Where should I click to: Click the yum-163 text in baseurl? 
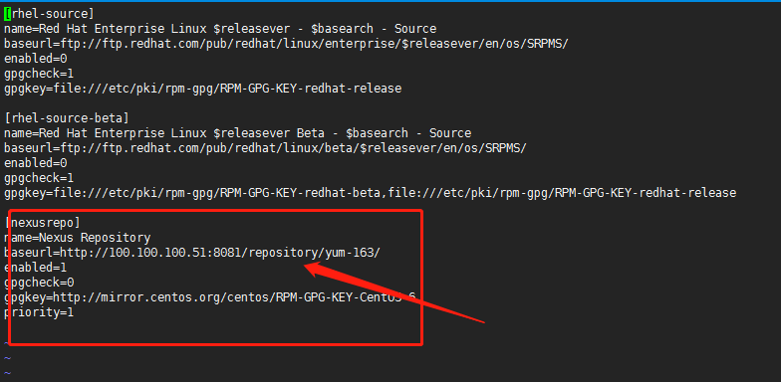tap(349, 253)
